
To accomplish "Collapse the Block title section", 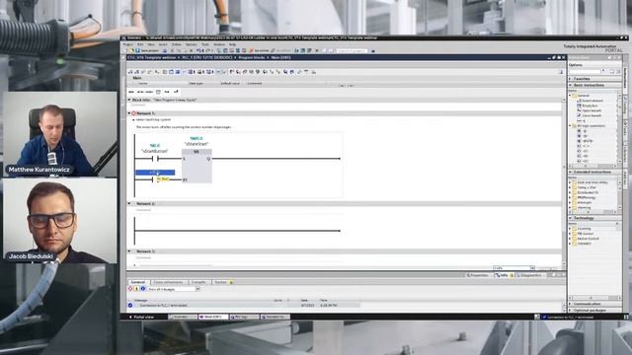I will [x=129, y=100].
